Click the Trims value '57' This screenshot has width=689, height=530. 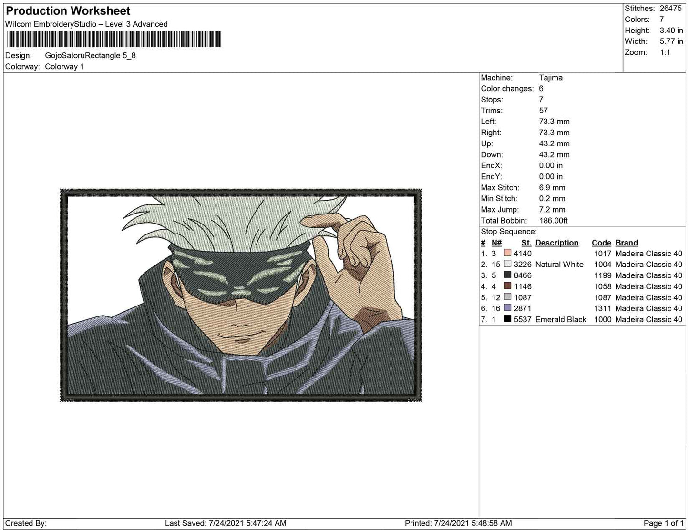pyautogui.click(x=543, y=110)
